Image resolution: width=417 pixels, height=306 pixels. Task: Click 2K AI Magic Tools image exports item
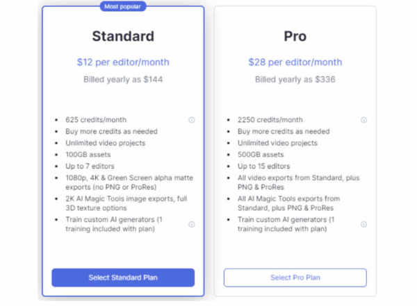point(126,203)
